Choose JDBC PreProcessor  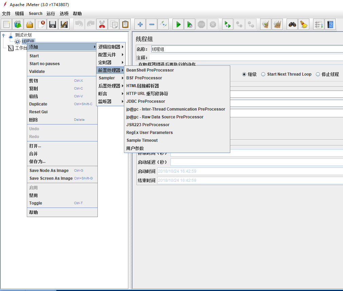[177, 101]
